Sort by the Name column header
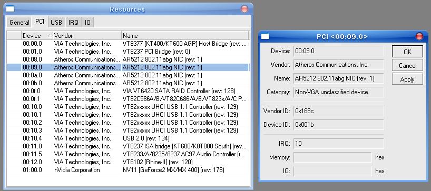Screen dimensions: 431x191 coord(185,36)
